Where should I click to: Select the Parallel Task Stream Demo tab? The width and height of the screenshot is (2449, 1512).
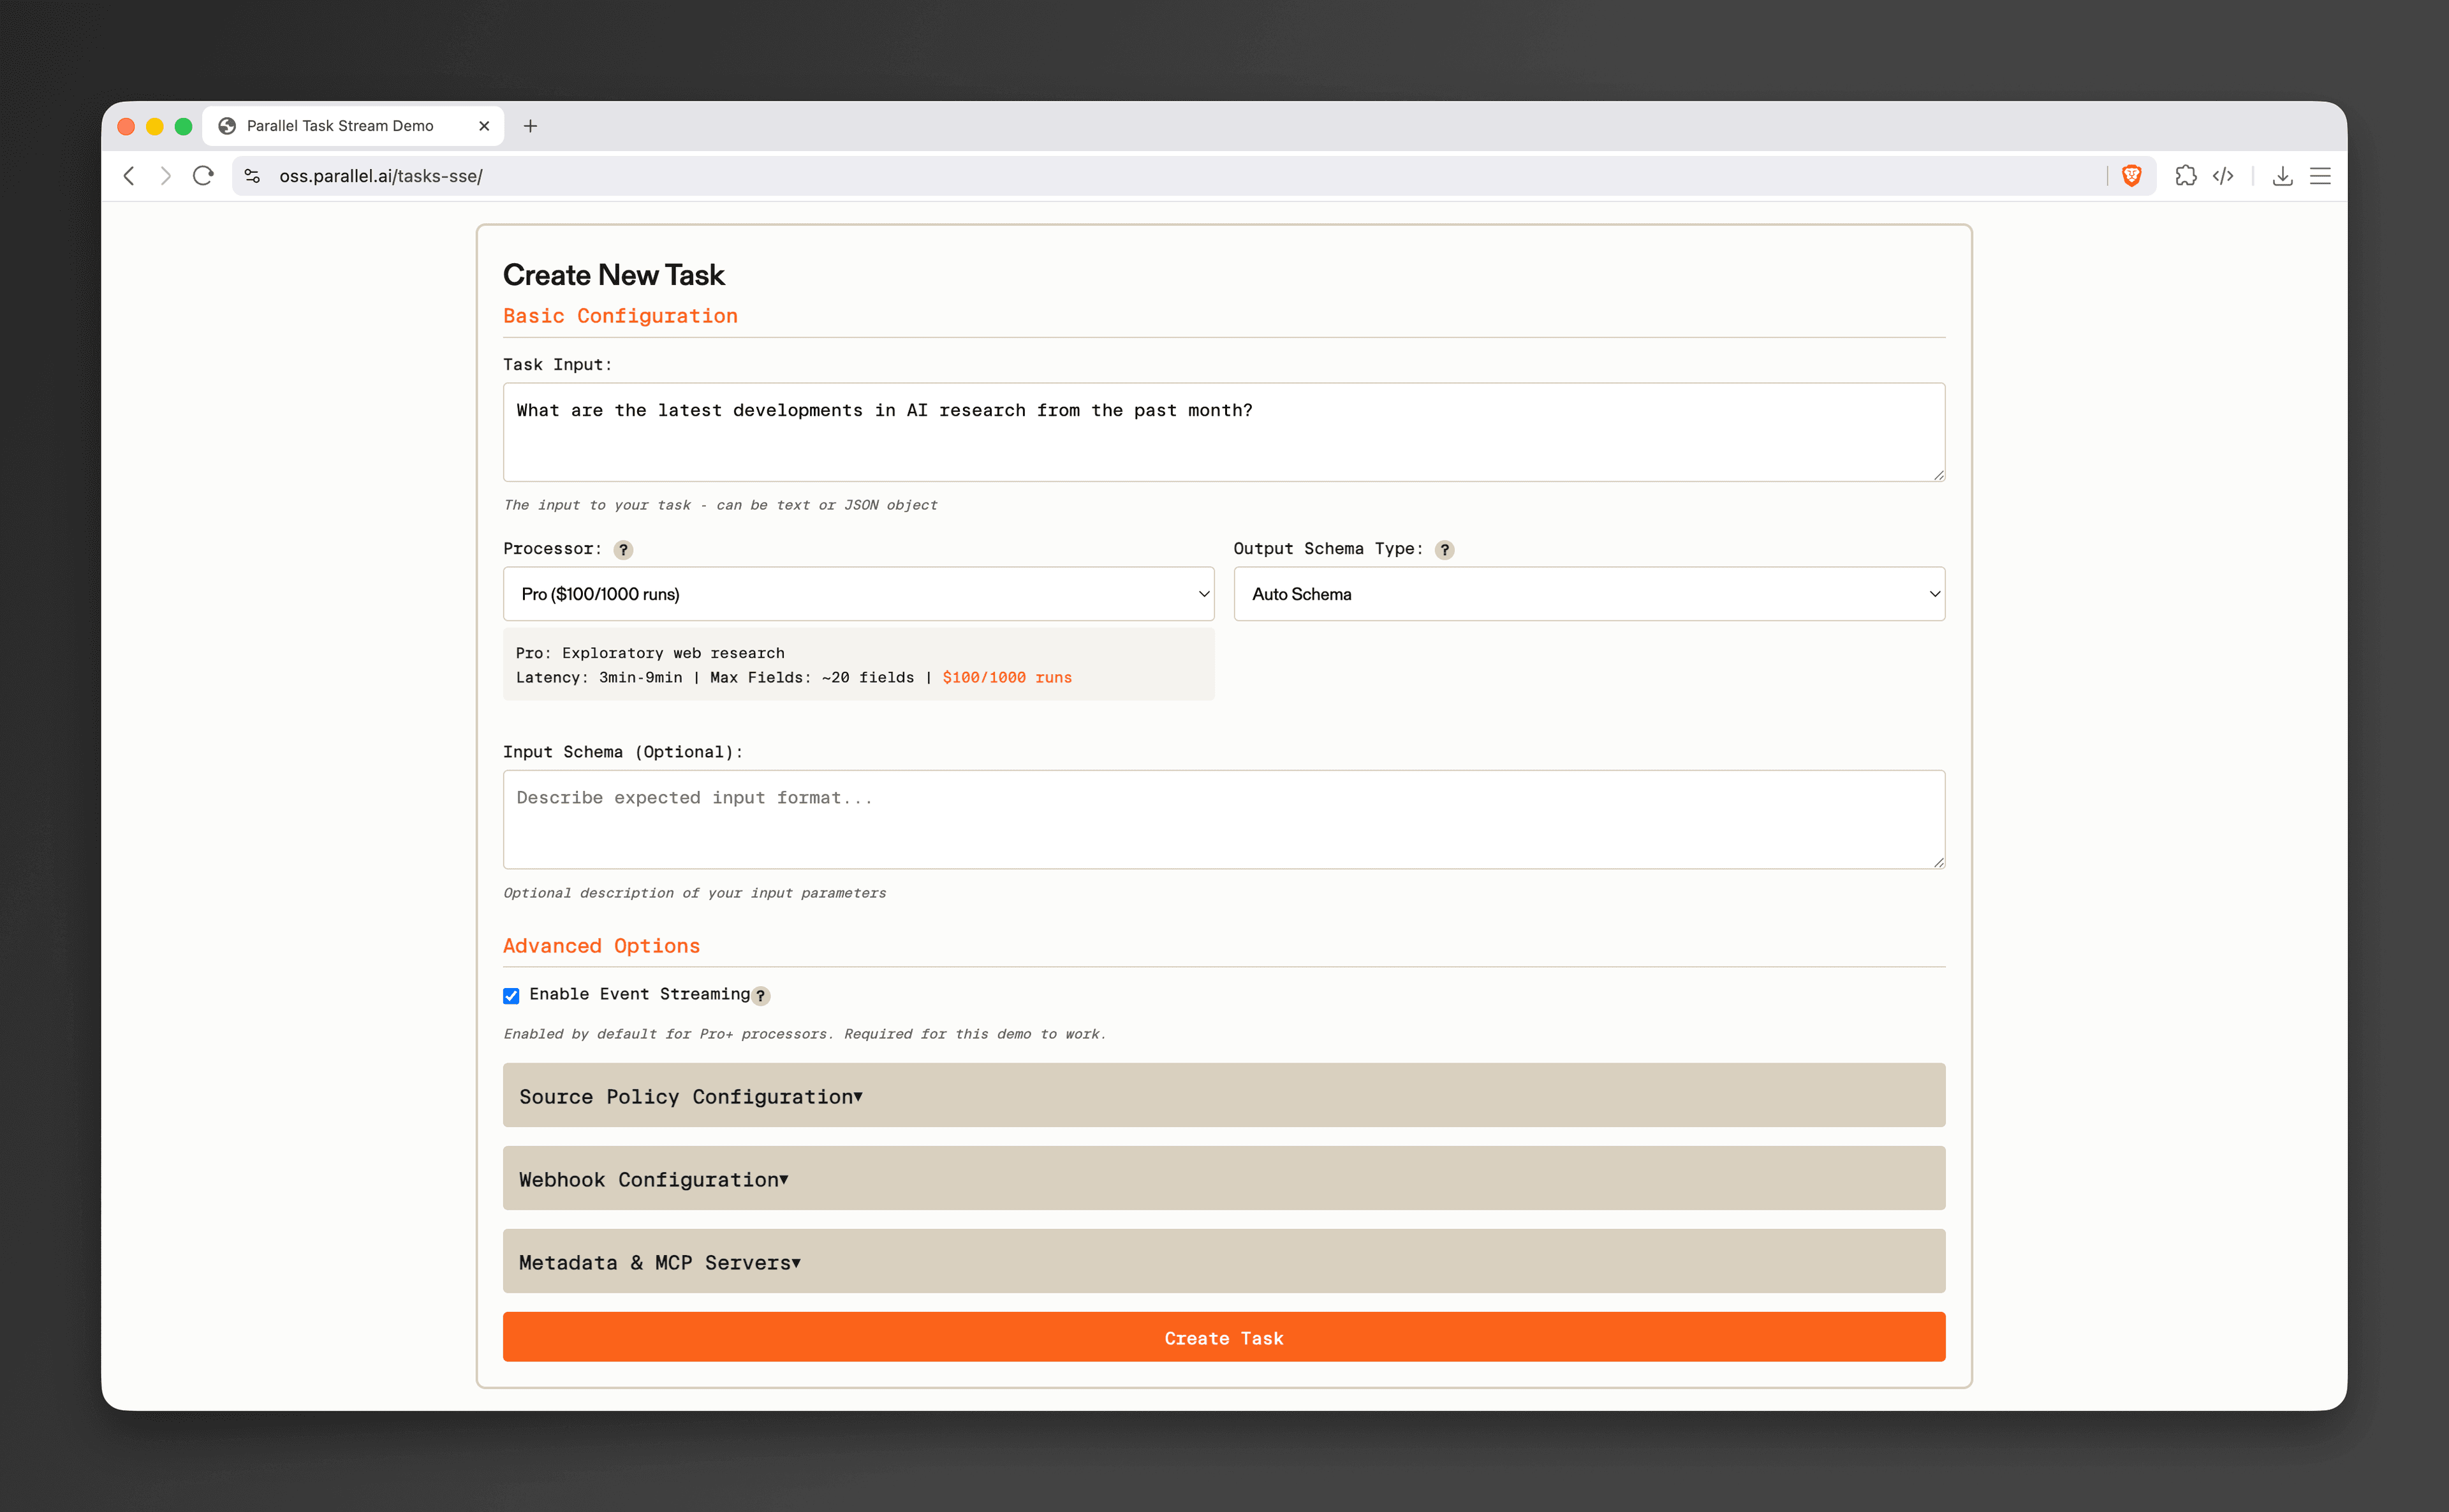point(340,125)
